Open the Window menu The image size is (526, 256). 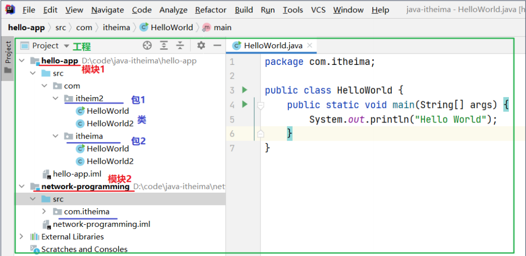click(x=349, y=10)
